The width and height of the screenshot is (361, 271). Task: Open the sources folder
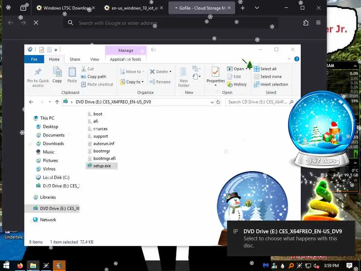click(x=97, y=129)
